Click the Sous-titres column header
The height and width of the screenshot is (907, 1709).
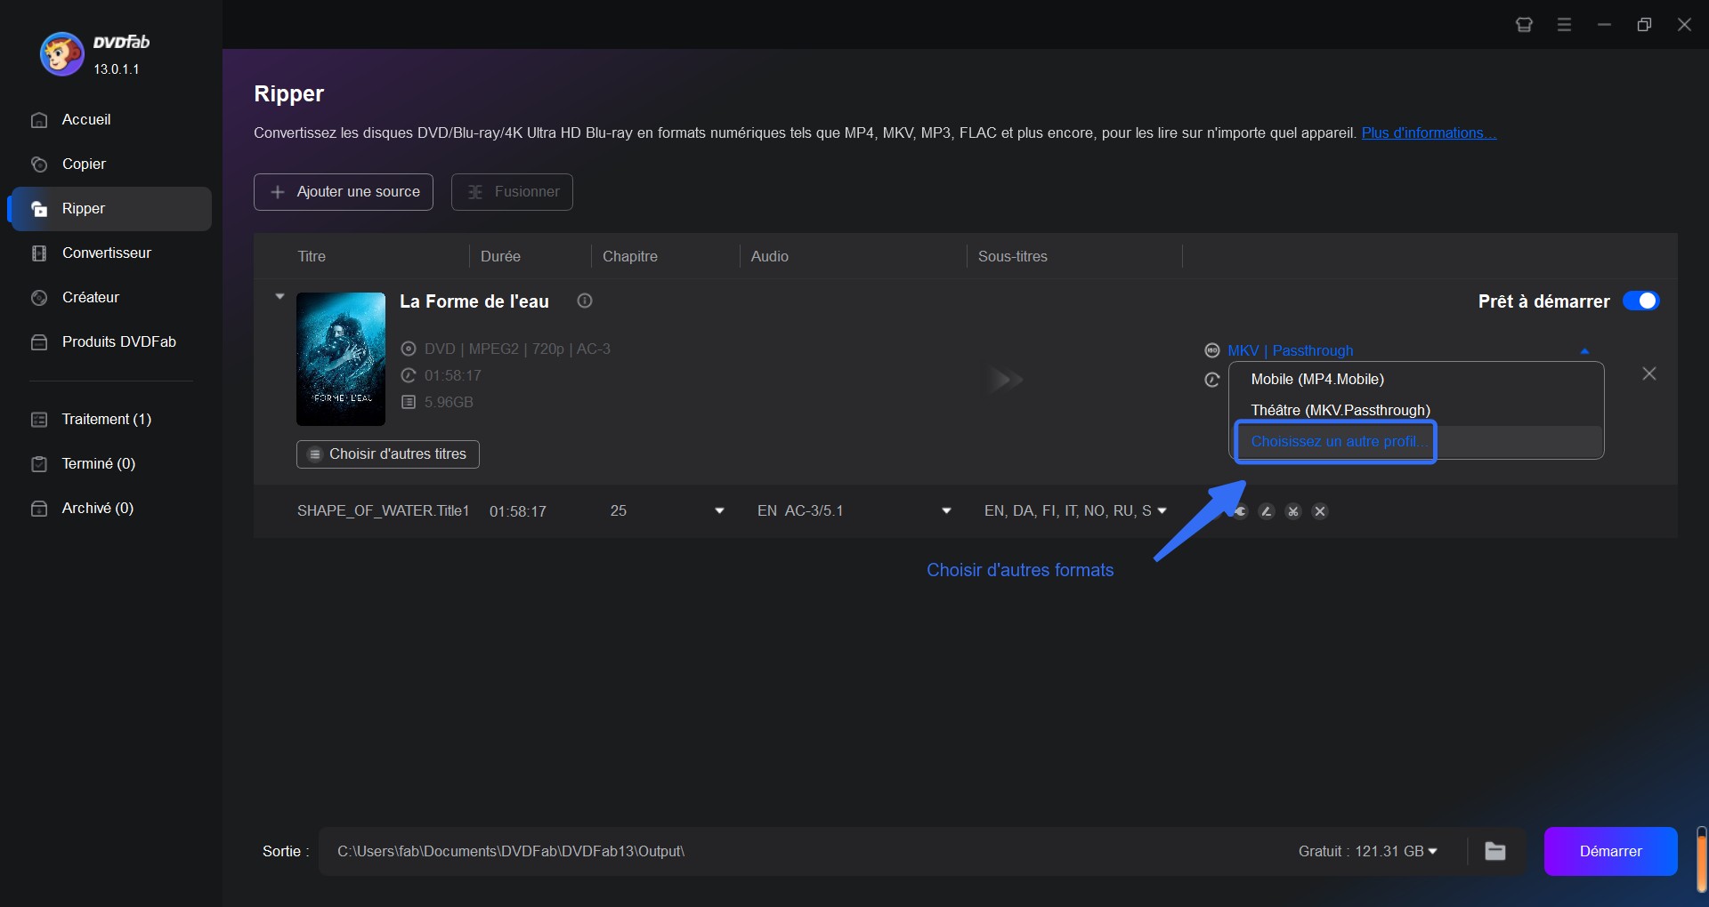point(1012,256)
